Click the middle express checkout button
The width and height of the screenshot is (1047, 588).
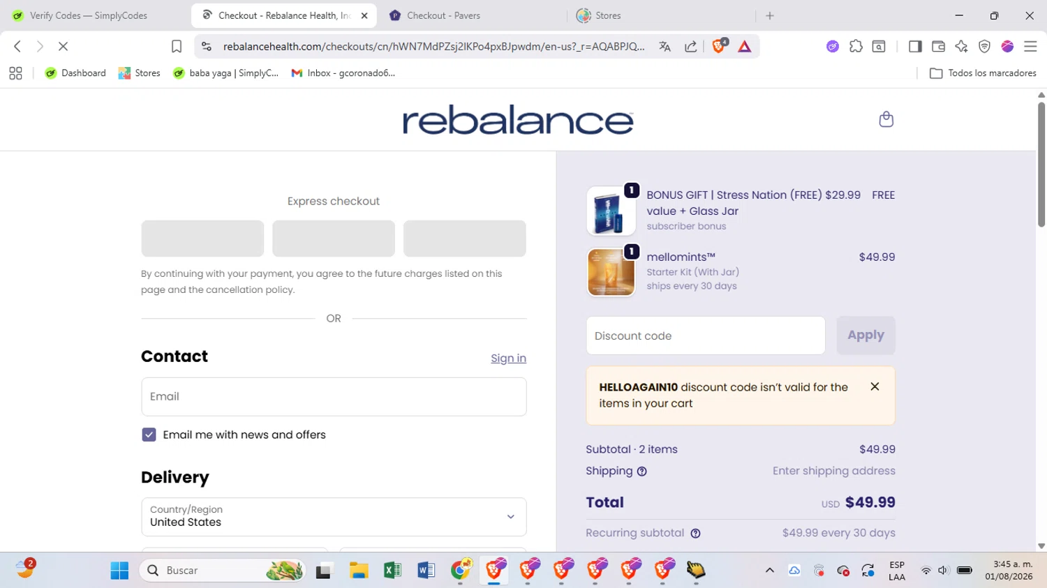click(x=334, y=239)
